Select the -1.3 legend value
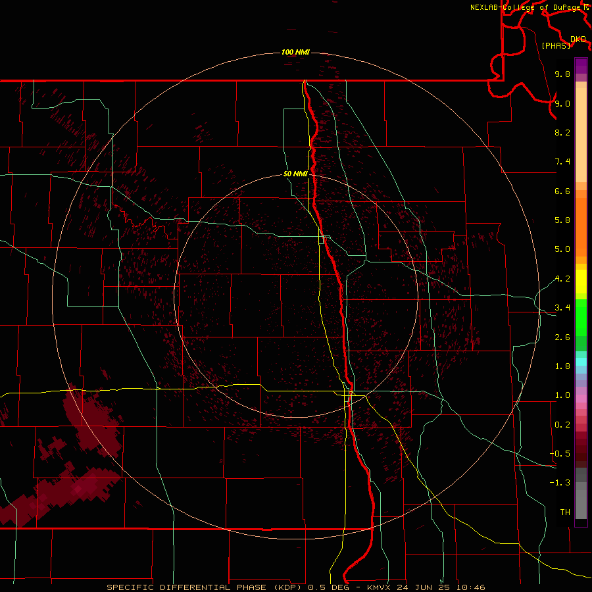592x592 pixels. (560, 483)
